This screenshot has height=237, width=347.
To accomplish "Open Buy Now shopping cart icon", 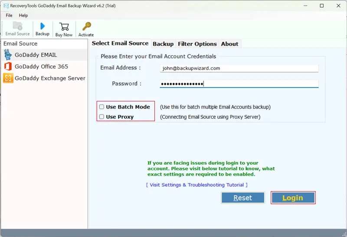I will 64,26.
